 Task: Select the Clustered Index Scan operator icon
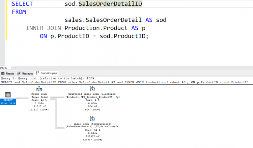(x=92, y=88)
